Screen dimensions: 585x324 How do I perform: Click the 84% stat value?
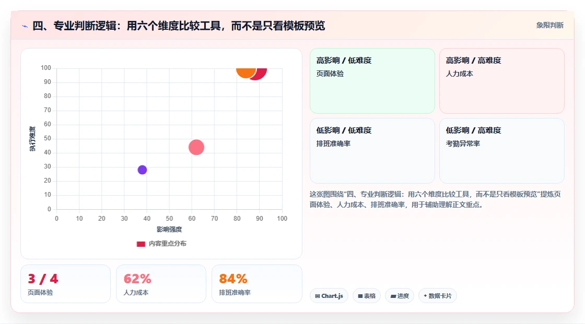click(233, 279)
